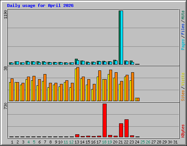The image size is (187, 146).
Task: Click the orange visits bar for day 23
Action: [x=133, y=87]
